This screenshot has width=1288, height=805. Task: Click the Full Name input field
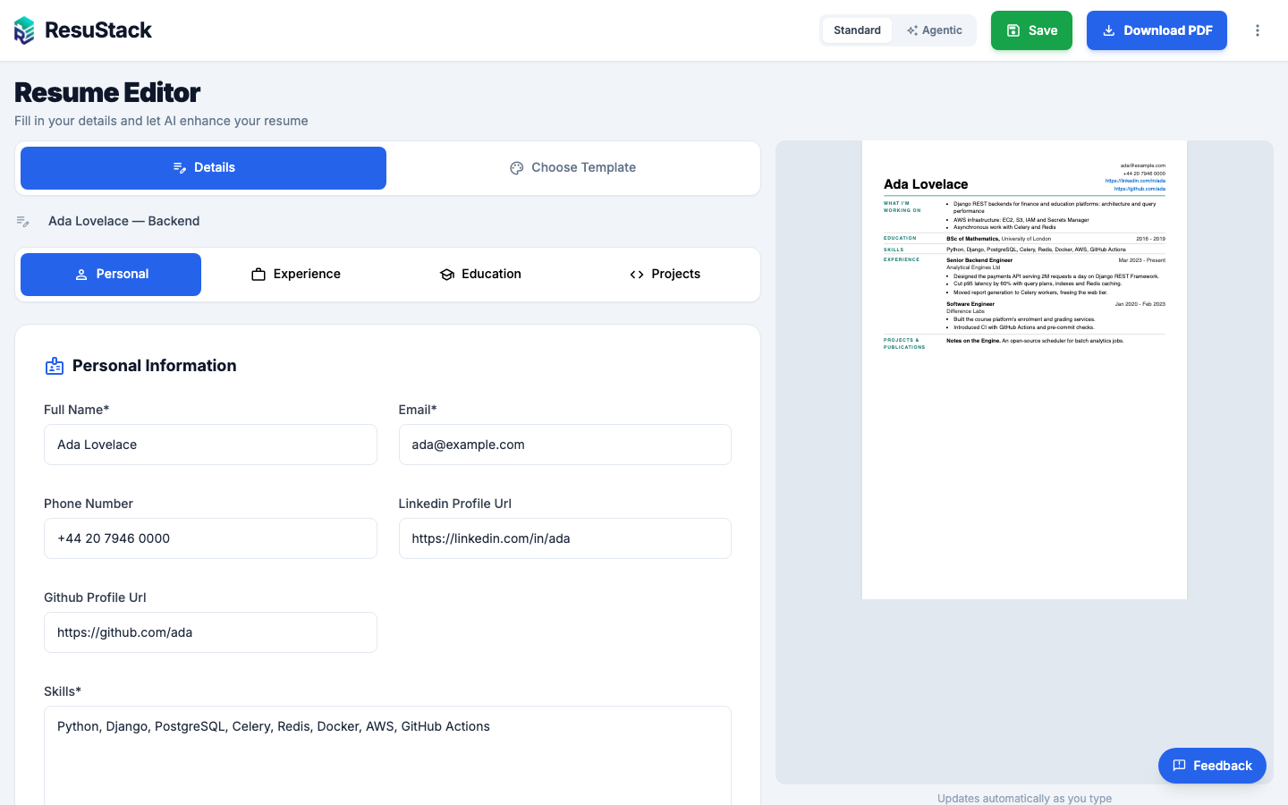(210, 445)
